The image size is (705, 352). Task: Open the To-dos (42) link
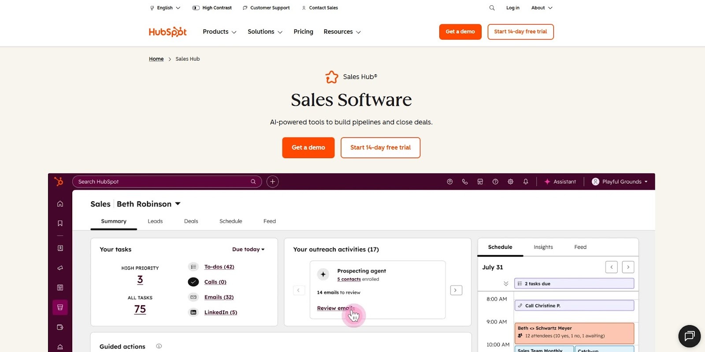coord(219,267)
